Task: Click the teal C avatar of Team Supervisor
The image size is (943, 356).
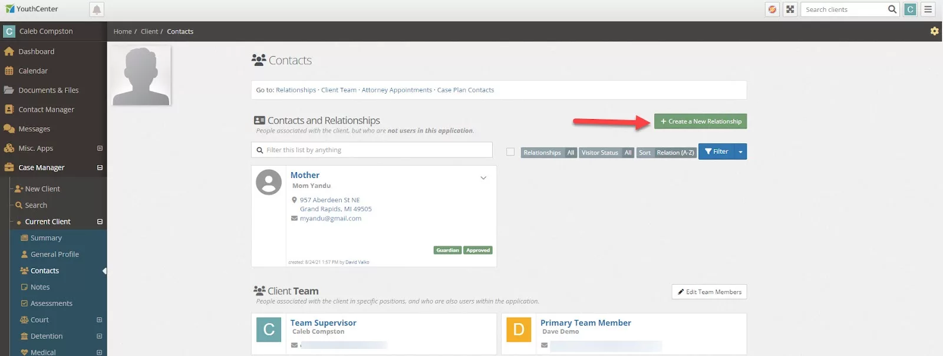Action: tap(269, 329)
